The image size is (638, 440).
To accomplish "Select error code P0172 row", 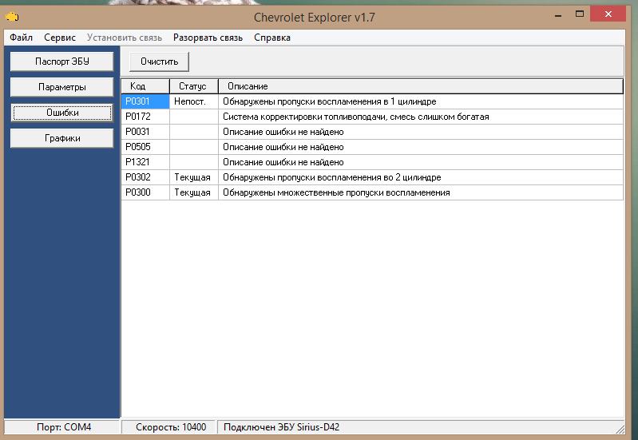I will (x=372, y=117).
